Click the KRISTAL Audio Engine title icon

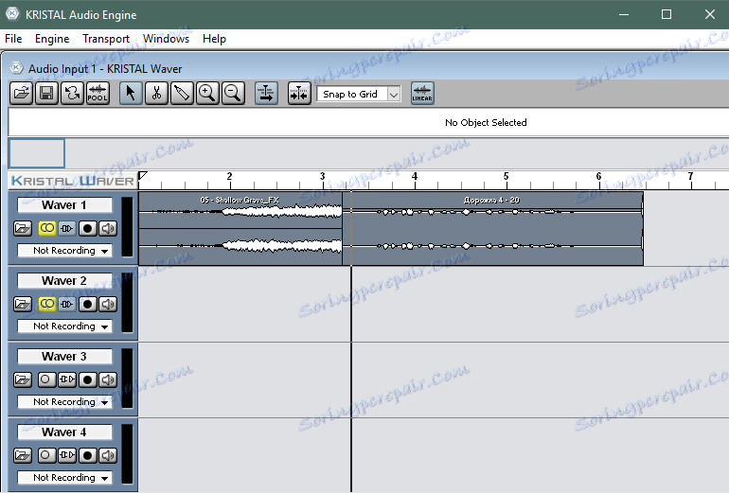tap(12, 14)
